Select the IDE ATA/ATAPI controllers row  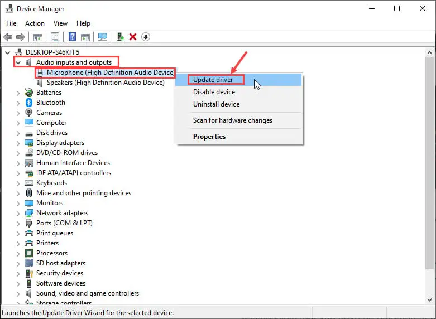coord(74,173)
